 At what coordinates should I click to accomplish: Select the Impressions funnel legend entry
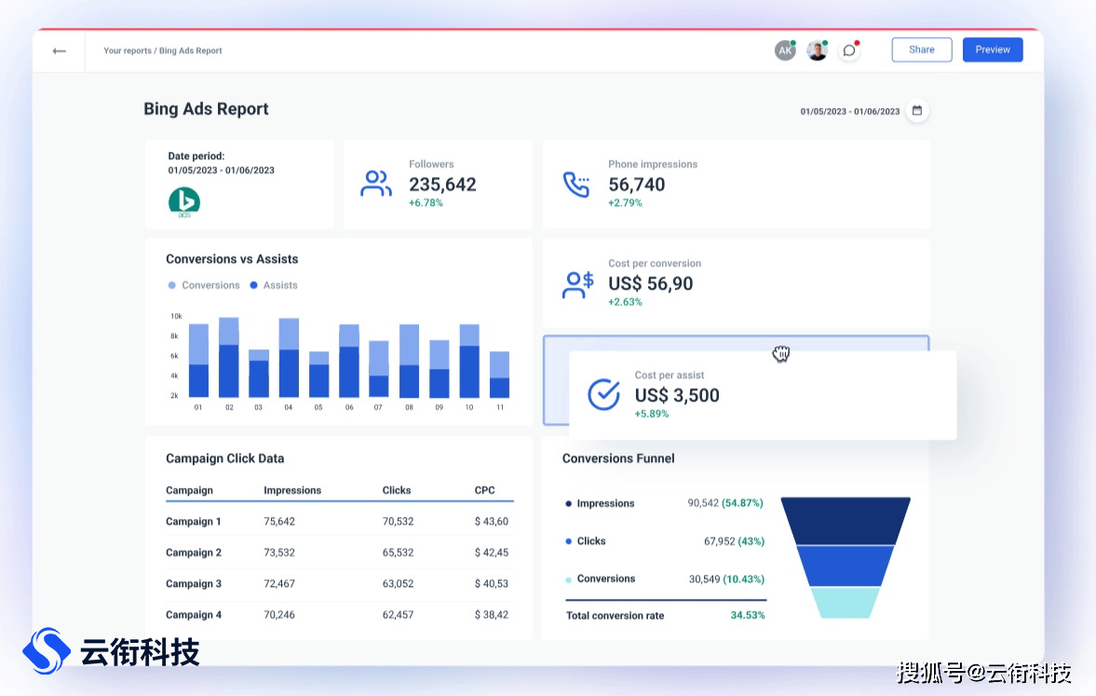[600, 504]
